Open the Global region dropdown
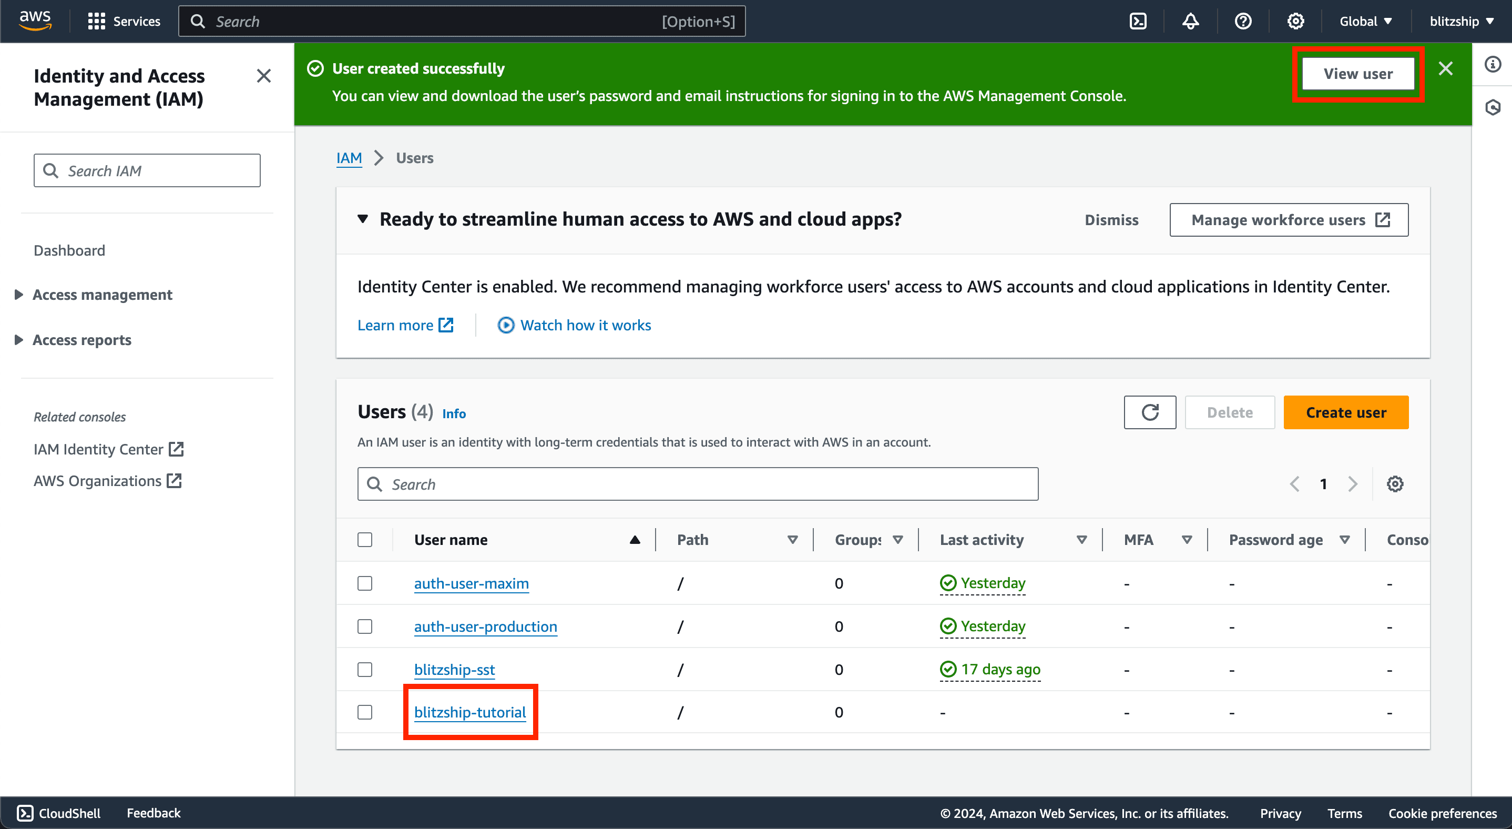This screenshot has width=1512, height=829. point(1365,21)
